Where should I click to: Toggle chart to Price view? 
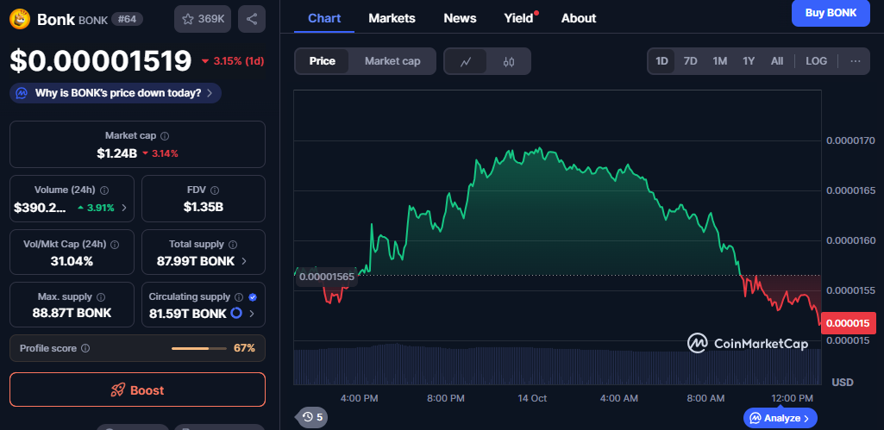[x=323, y=61]
